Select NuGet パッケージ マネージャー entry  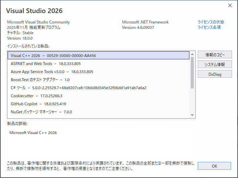pos(41,112)
